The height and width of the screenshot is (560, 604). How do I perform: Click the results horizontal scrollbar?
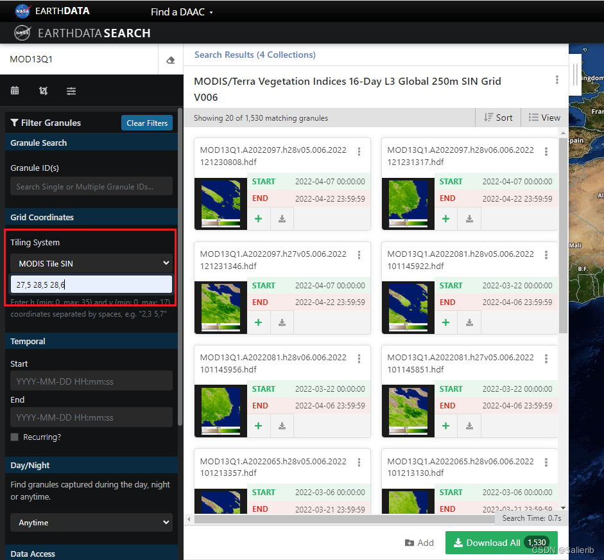tap(345, 519)
